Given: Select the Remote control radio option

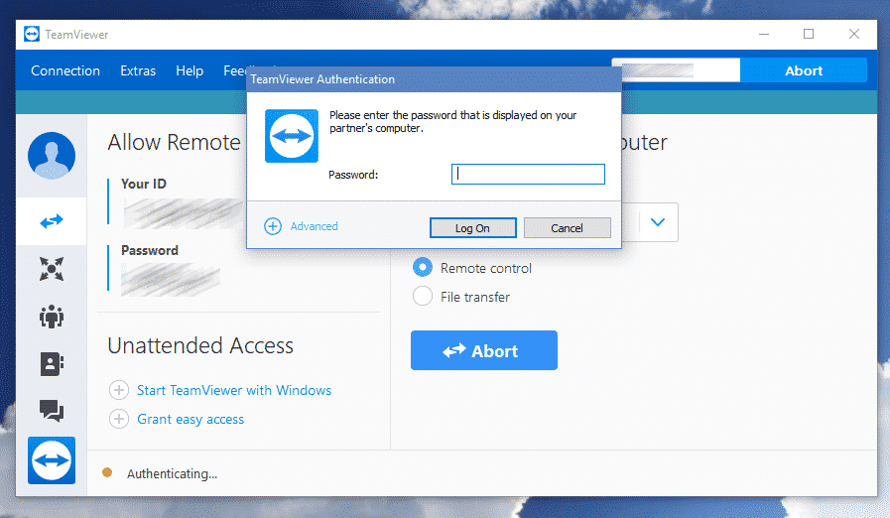Looking at the screenshot, I should click(423, 267).
